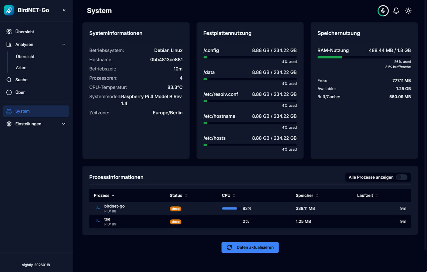Viewport: 427px width, 272px height.
Task: Collapse the Analysen menu chevron
Action: click(x=64, y=45)
